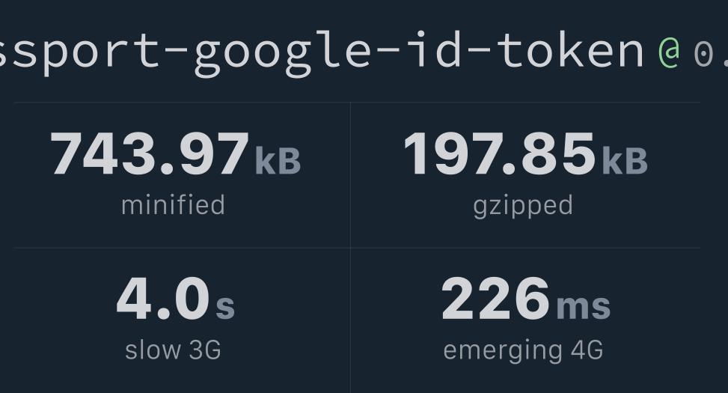Click the horizontal divider above the 743.97 stat

click(x=181, y=103)
